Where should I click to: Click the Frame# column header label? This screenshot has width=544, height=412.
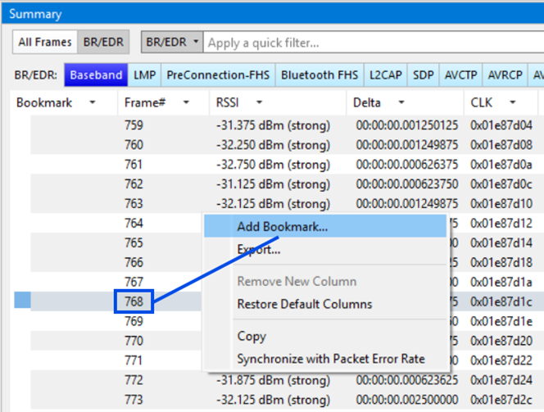[145, 102]
